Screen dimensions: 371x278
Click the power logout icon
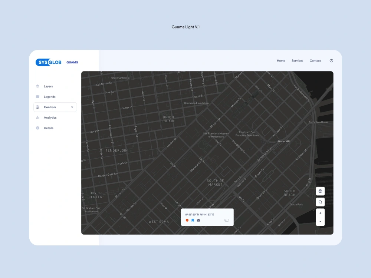point(331,60)
